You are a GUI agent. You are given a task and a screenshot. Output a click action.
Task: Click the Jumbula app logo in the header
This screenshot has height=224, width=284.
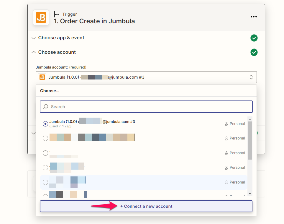coord(41,17)
